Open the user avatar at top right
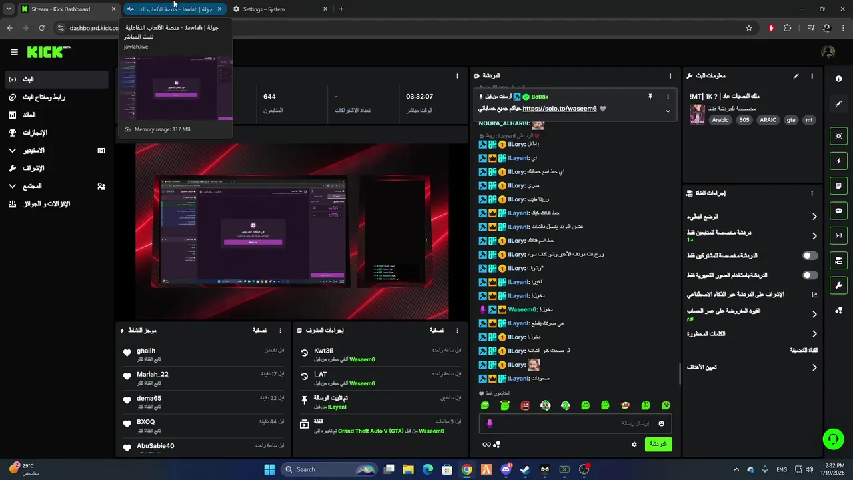Screen dimensions: 853x480 coord(828,52)
